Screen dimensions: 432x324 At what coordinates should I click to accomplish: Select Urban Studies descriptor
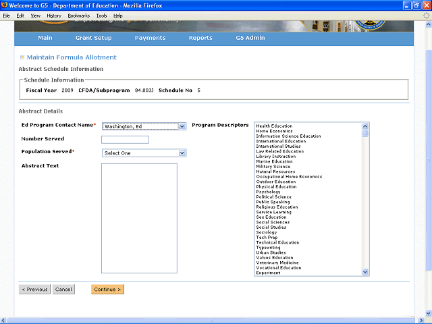[x=271, y=252]
